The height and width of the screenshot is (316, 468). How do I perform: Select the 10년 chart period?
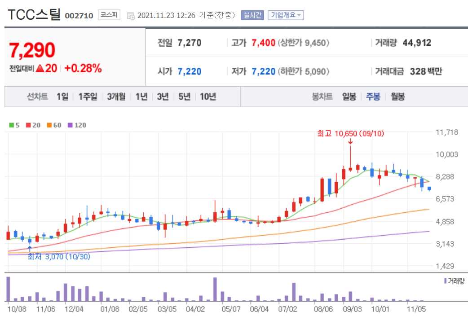[208, 96]
